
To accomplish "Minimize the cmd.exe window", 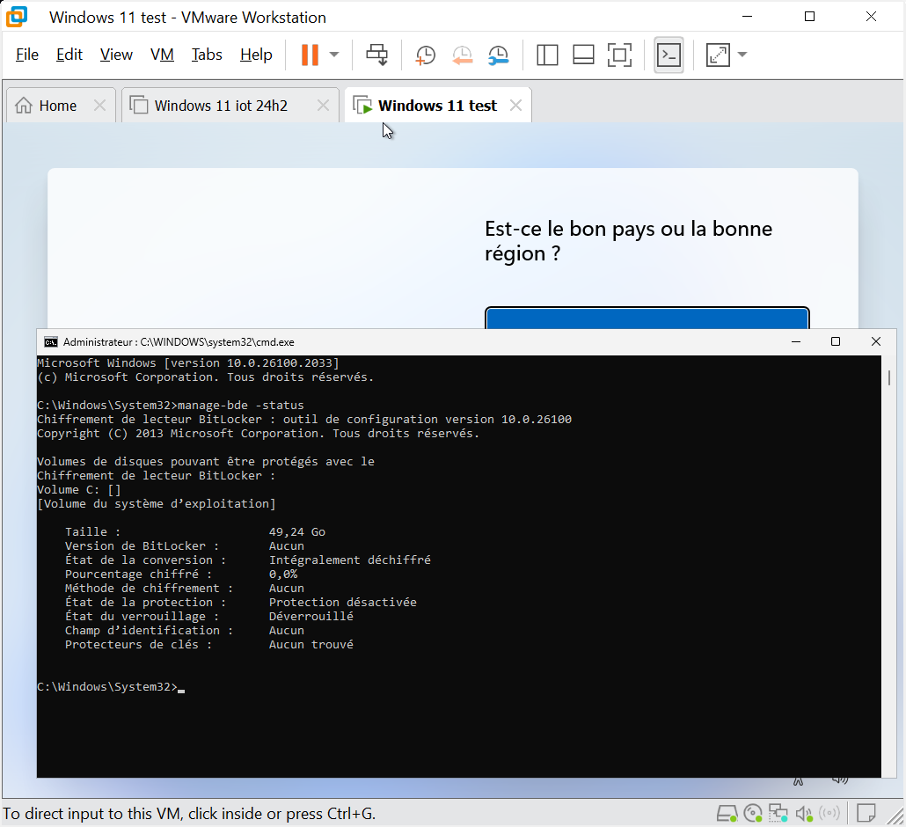I will coord(796,342).
